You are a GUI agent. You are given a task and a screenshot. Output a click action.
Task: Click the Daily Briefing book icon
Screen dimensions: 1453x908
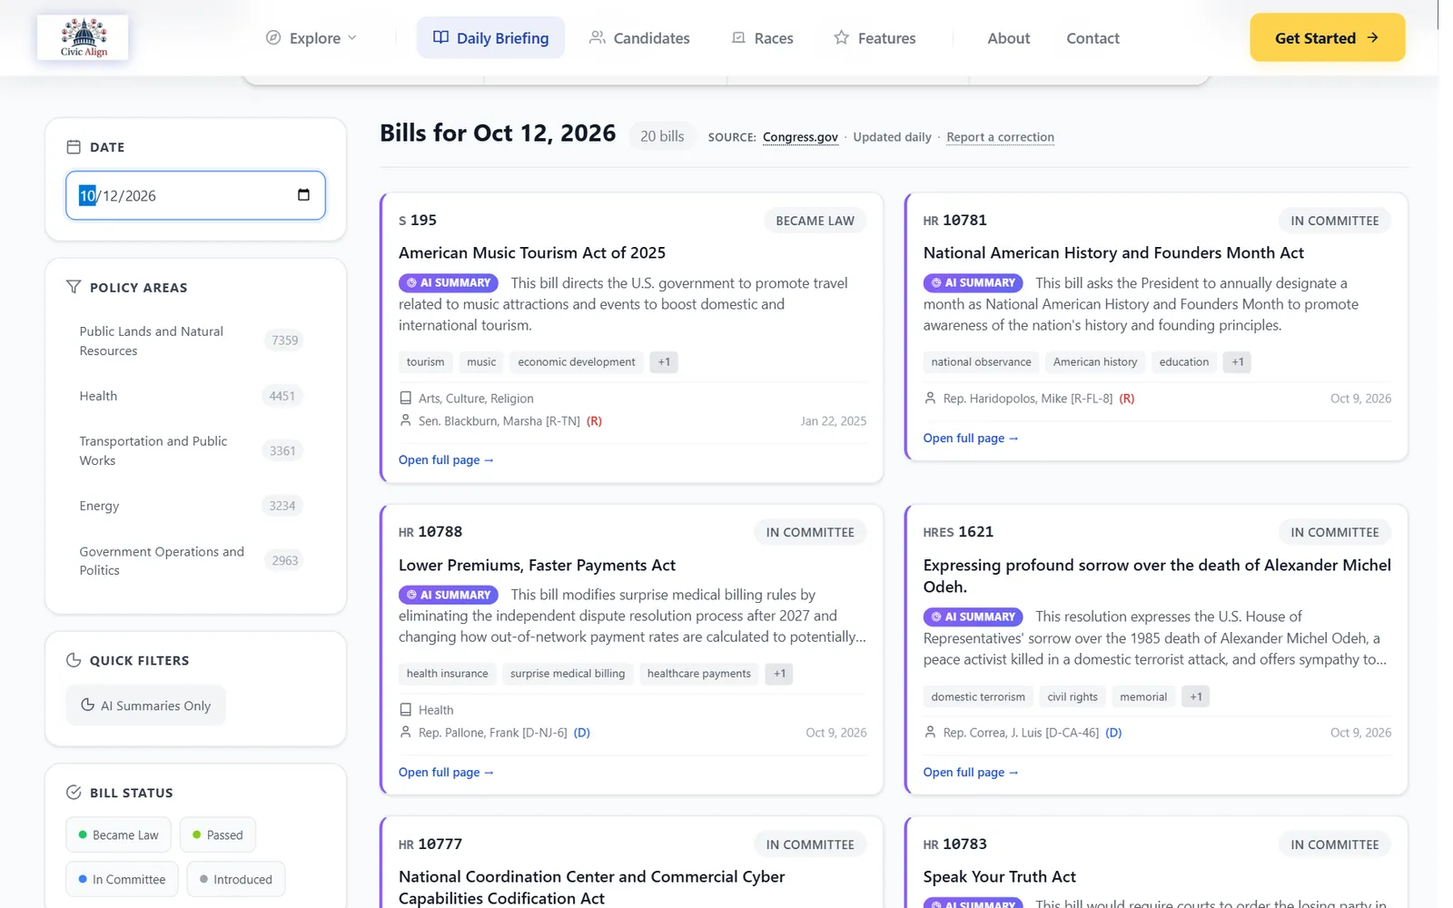pyautogui.click(x=440, y=37)
